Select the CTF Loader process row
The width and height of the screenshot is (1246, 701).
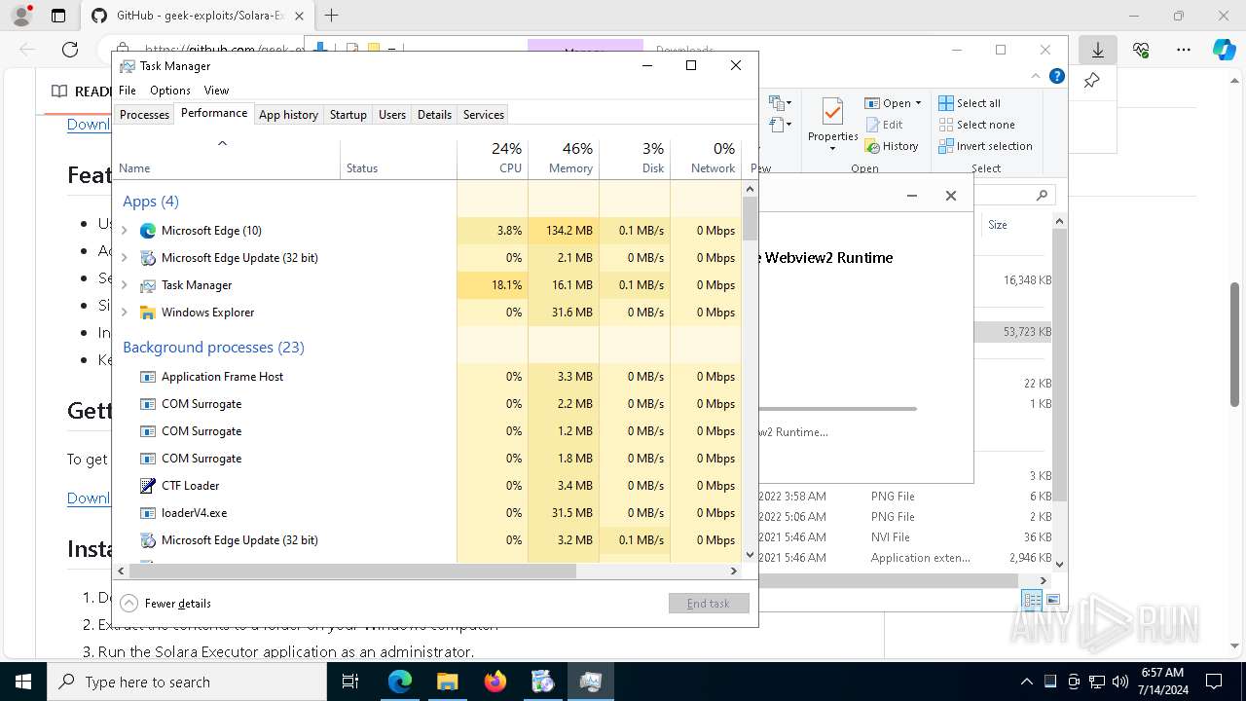click(427, 486)
